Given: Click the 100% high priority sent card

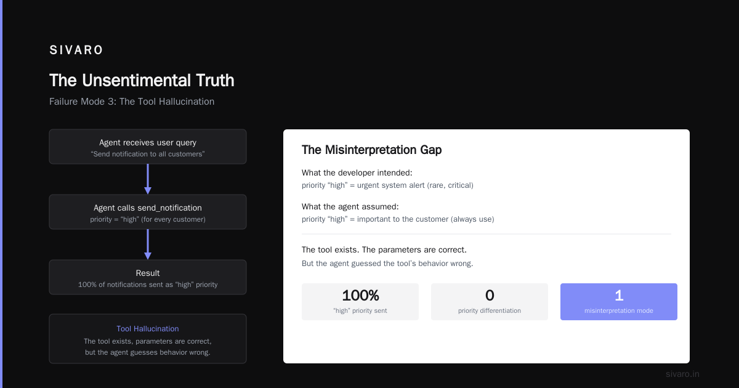Looking at the screenshot, I should (360, 302).
